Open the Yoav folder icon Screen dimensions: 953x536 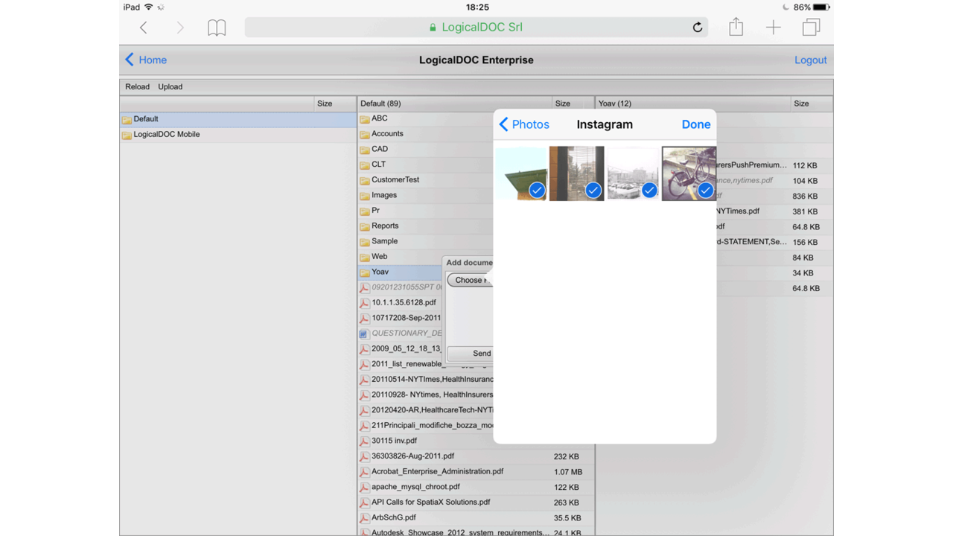(x=364, y=272)
